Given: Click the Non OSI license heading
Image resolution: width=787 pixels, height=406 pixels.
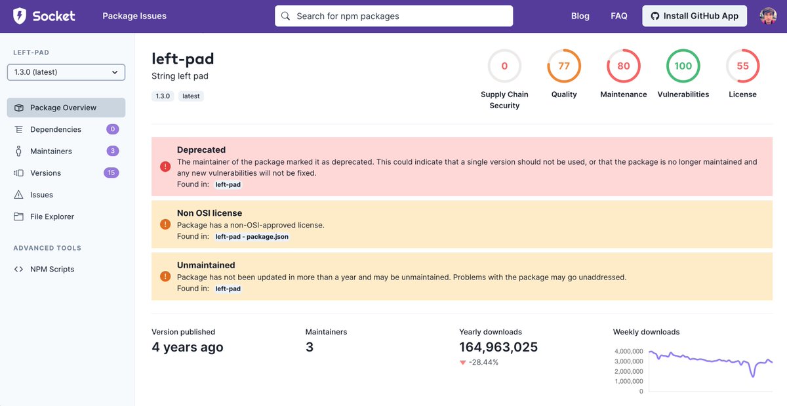Looking at the screenshot, I should pos(209,213).
